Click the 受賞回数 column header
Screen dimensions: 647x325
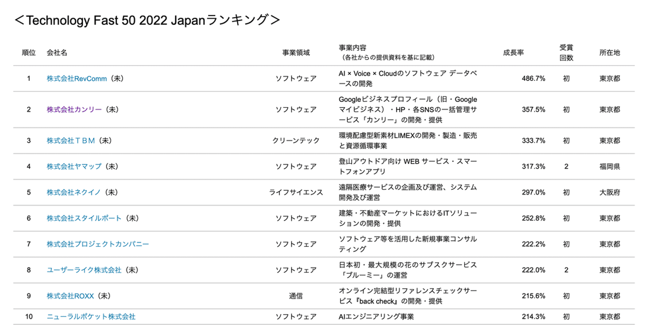click(x=566, y=53)
